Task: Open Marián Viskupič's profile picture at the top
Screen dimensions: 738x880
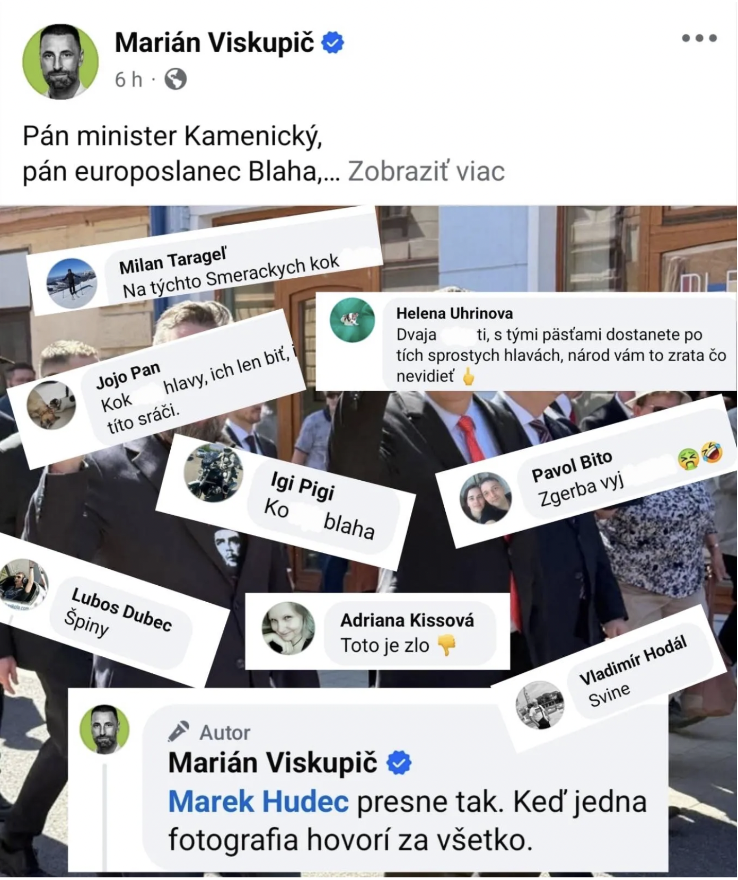Action: tap(60, 61)
